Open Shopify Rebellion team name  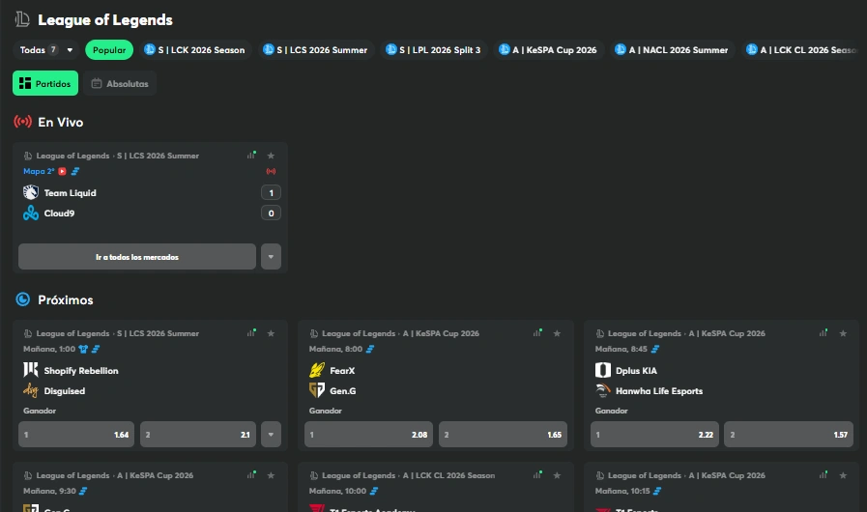coord(81,371)
